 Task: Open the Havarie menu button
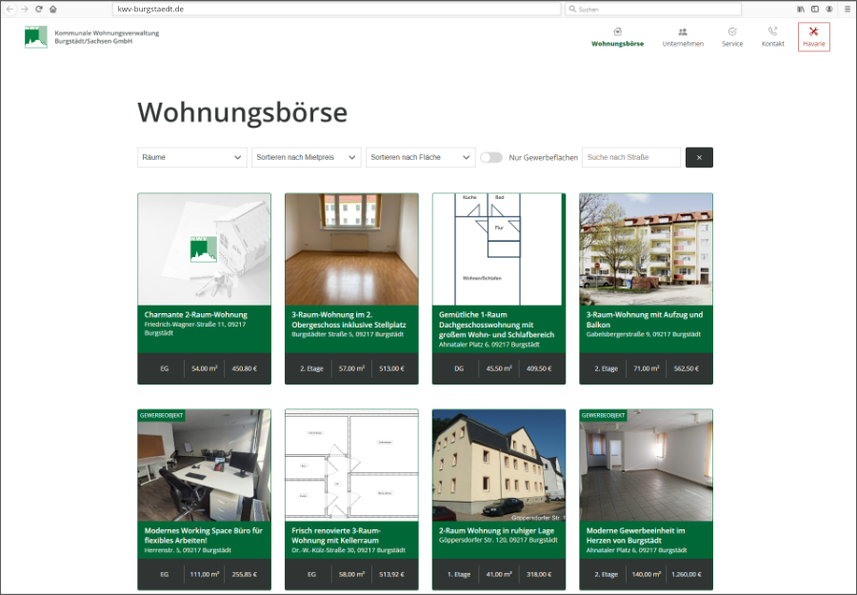(x=814, y=37)
